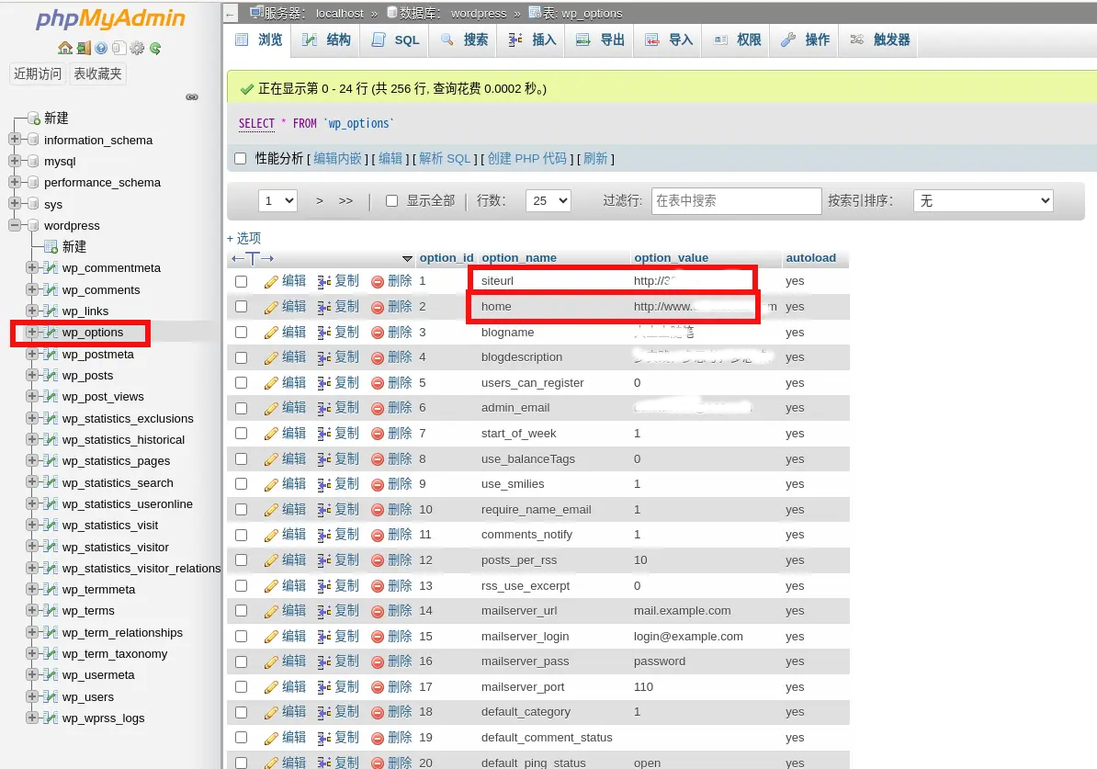Tick checkbox for home row
The width and height of the screenshot is (1097, 769).
(242, 307)
